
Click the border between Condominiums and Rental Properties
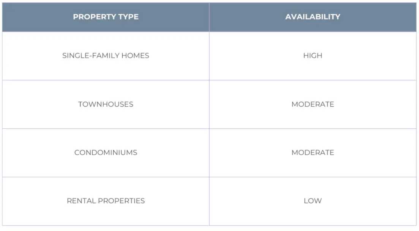[106, 177]
